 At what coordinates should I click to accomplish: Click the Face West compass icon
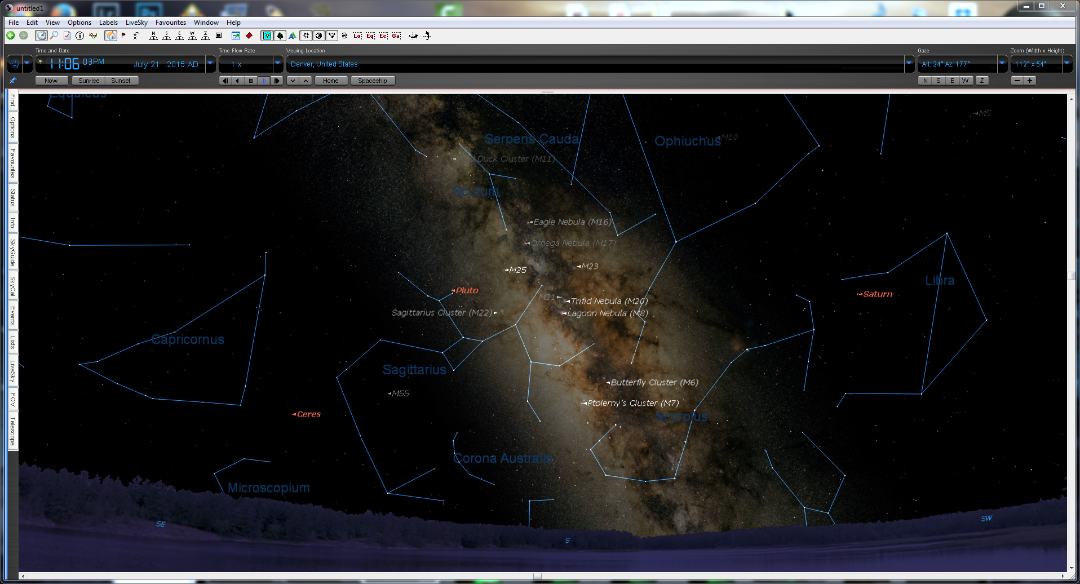pos(192,36)
